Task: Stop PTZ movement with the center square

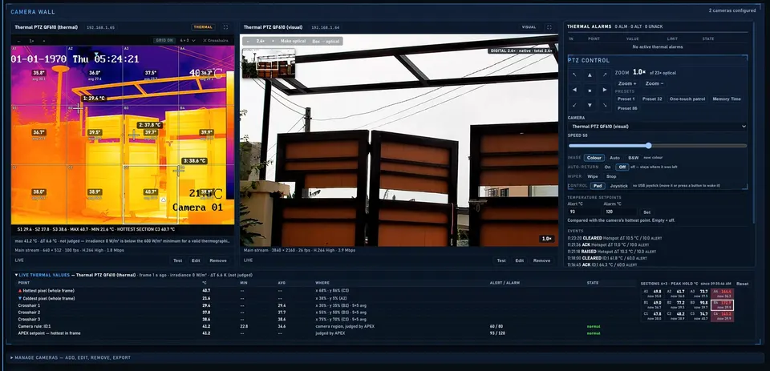Action: [x=590, y=91]
